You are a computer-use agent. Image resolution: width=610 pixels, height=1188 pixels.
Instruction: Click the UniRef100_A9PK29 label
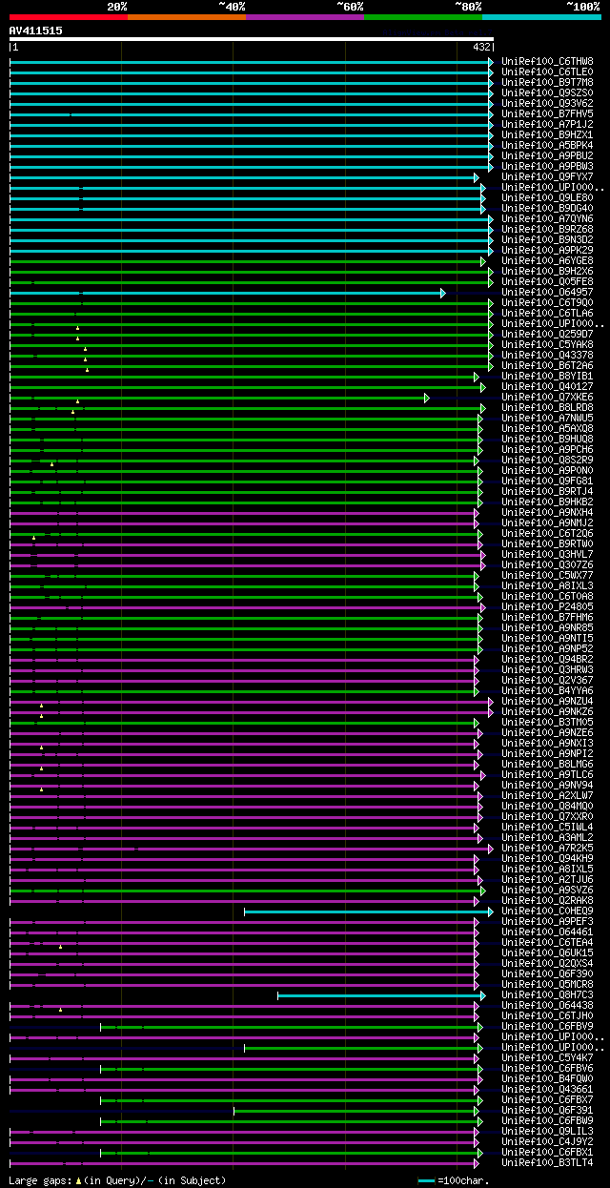pos(547,250)
